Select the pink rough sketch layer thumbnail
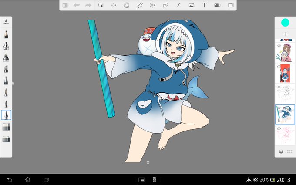 285,135
